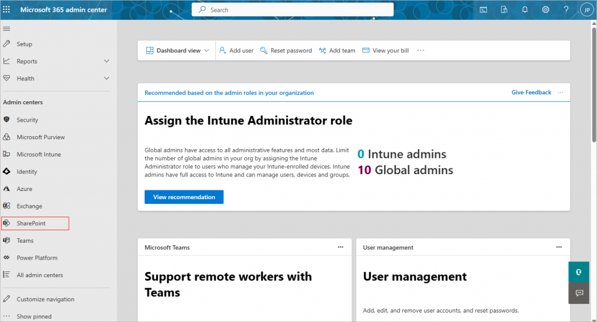Open notifications bell icon
597x322 pixels.
point(525,10)
